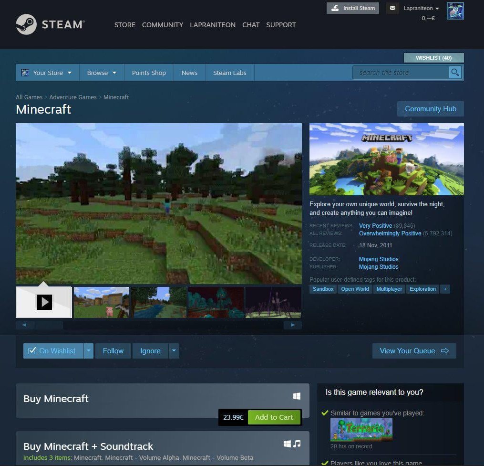484x466 pixels.
Task: Open developer Mojang Studios link
Action: (x=379, y=259)
